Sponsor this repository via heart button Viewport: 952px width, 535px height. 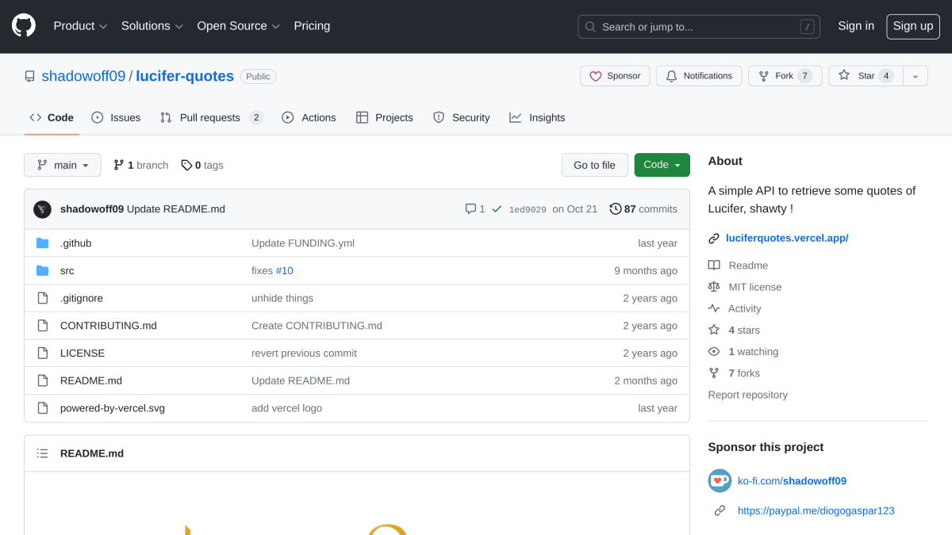[615, 76]
